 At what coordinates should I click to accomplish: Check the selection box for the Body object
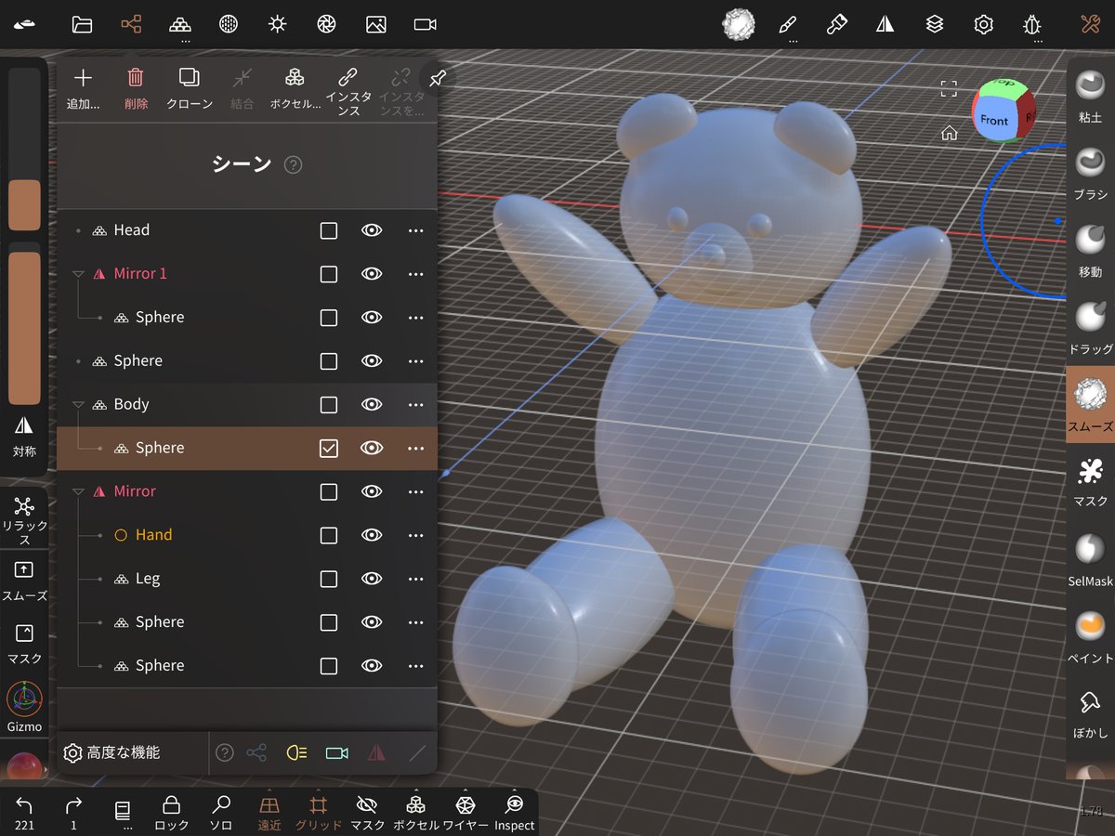[328, 404]
